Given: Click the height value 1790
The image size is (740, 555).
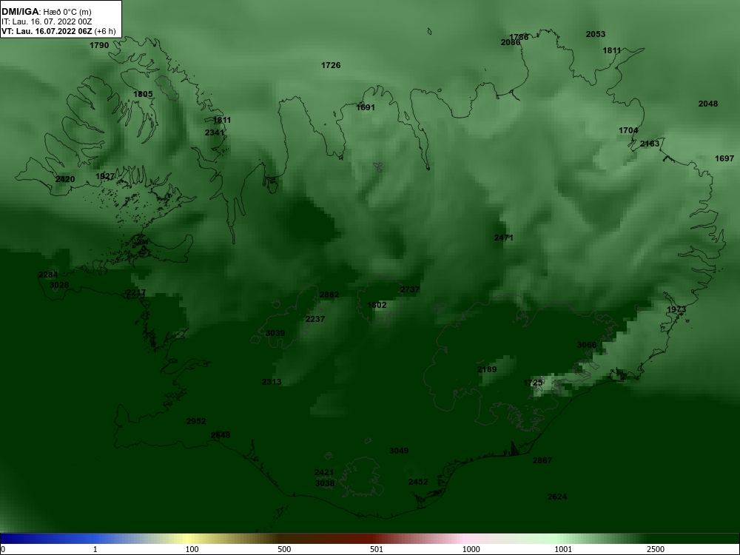Looking at the screenshot, I should [x=99, y=45].
